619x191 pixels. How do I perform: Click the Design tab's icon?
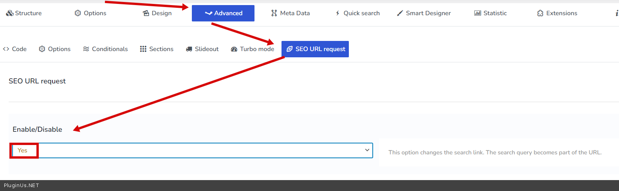point(146,13)
